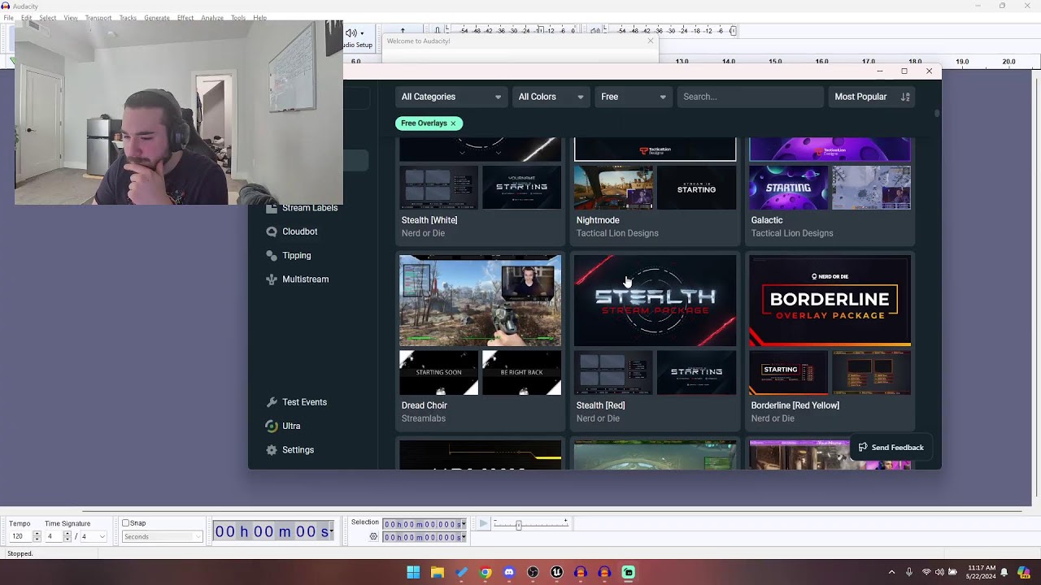
Task: Open the Tools menu in Audacity
Action: point(238,18)
